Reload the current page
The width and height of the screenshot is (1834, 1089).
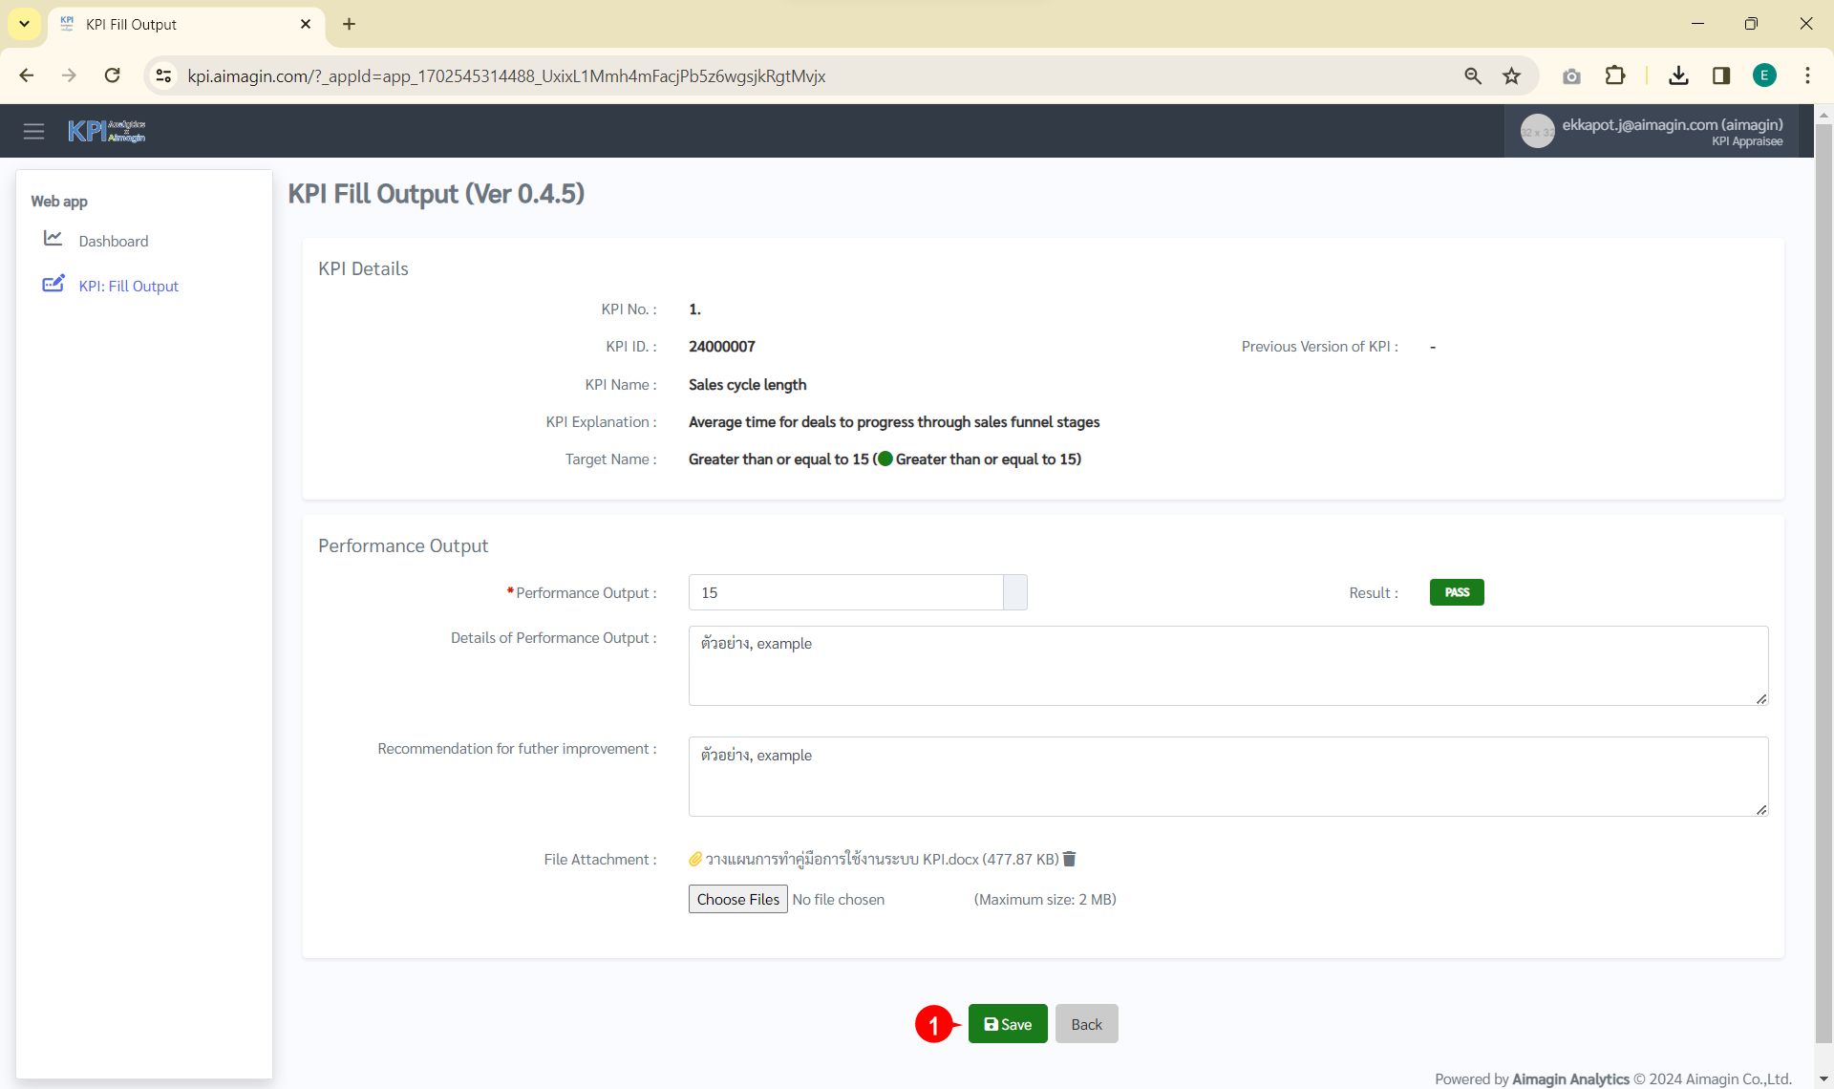(112, 75)
